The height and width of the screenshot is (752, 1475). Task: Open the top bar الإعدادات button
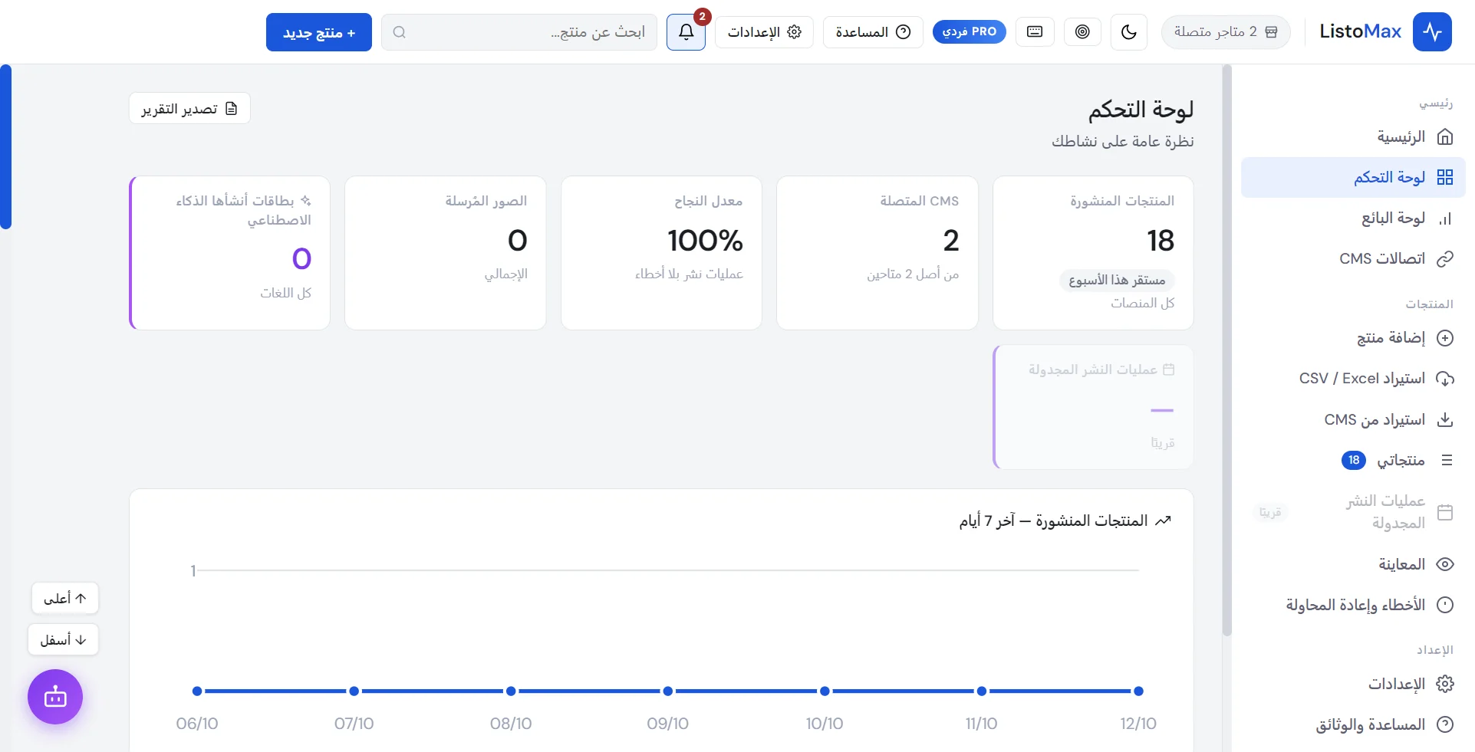[764, 32]
